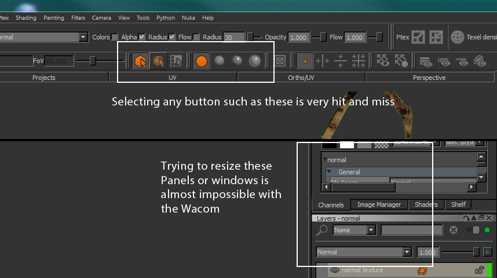Open the Shaders tab

coord(426,204)
